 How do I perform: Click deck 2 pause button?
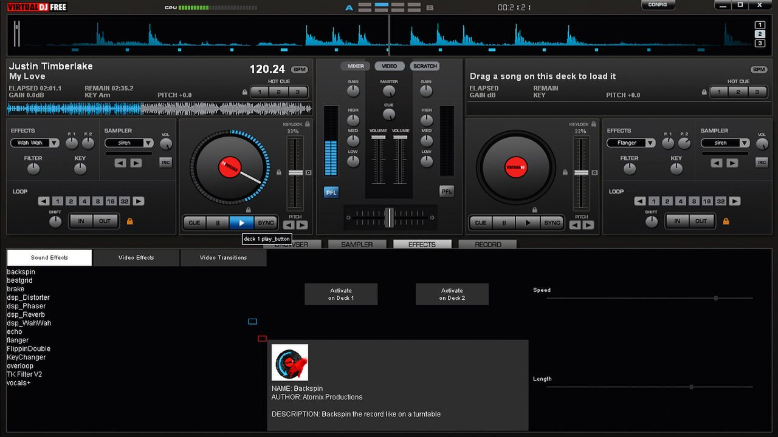tap(504, 223)
